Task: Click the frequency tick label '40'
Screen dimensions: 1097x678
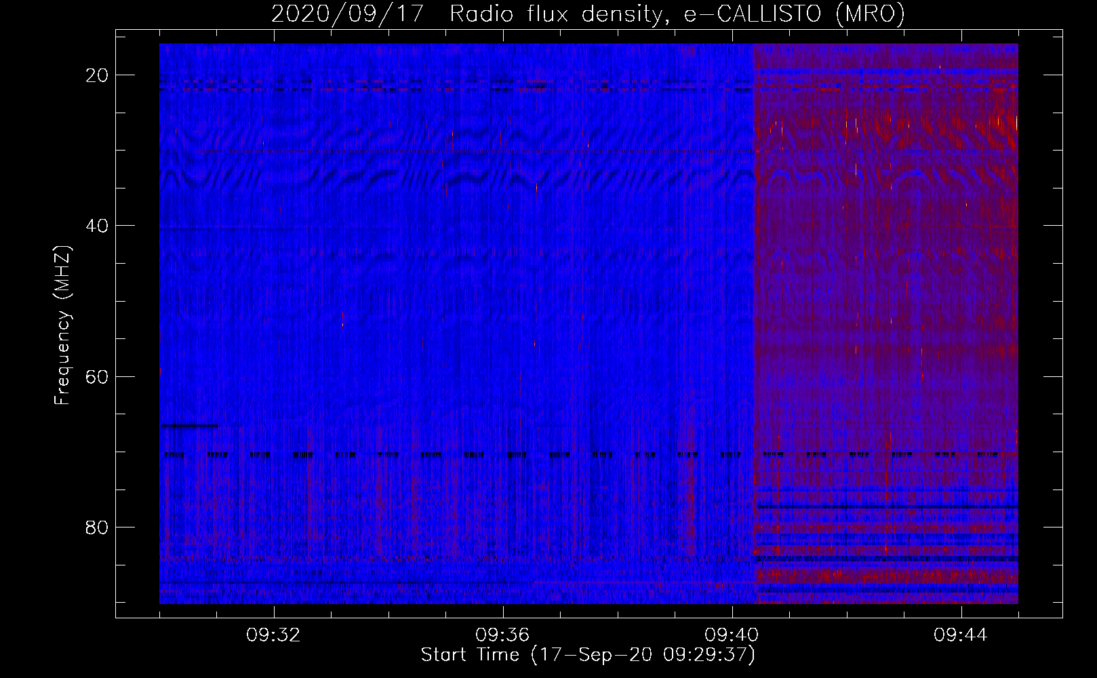Action: (98, 226)
